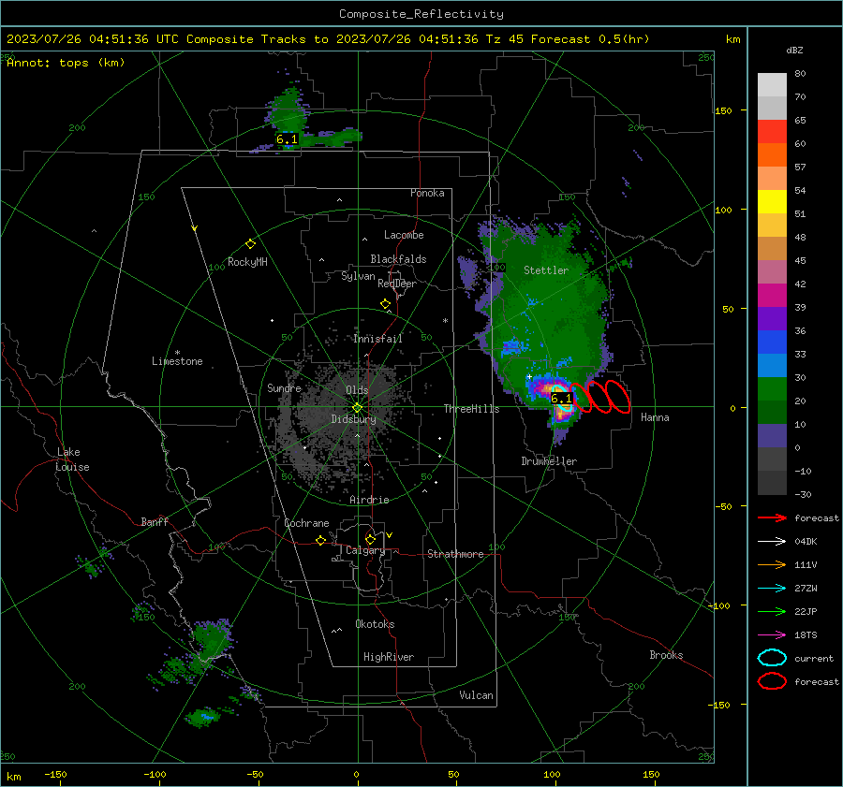Image resolution: width=843 pixels, height=787 pixels.
Task: Click the 20 dBZ green color swatch
Action: click(x=772, y=389)
